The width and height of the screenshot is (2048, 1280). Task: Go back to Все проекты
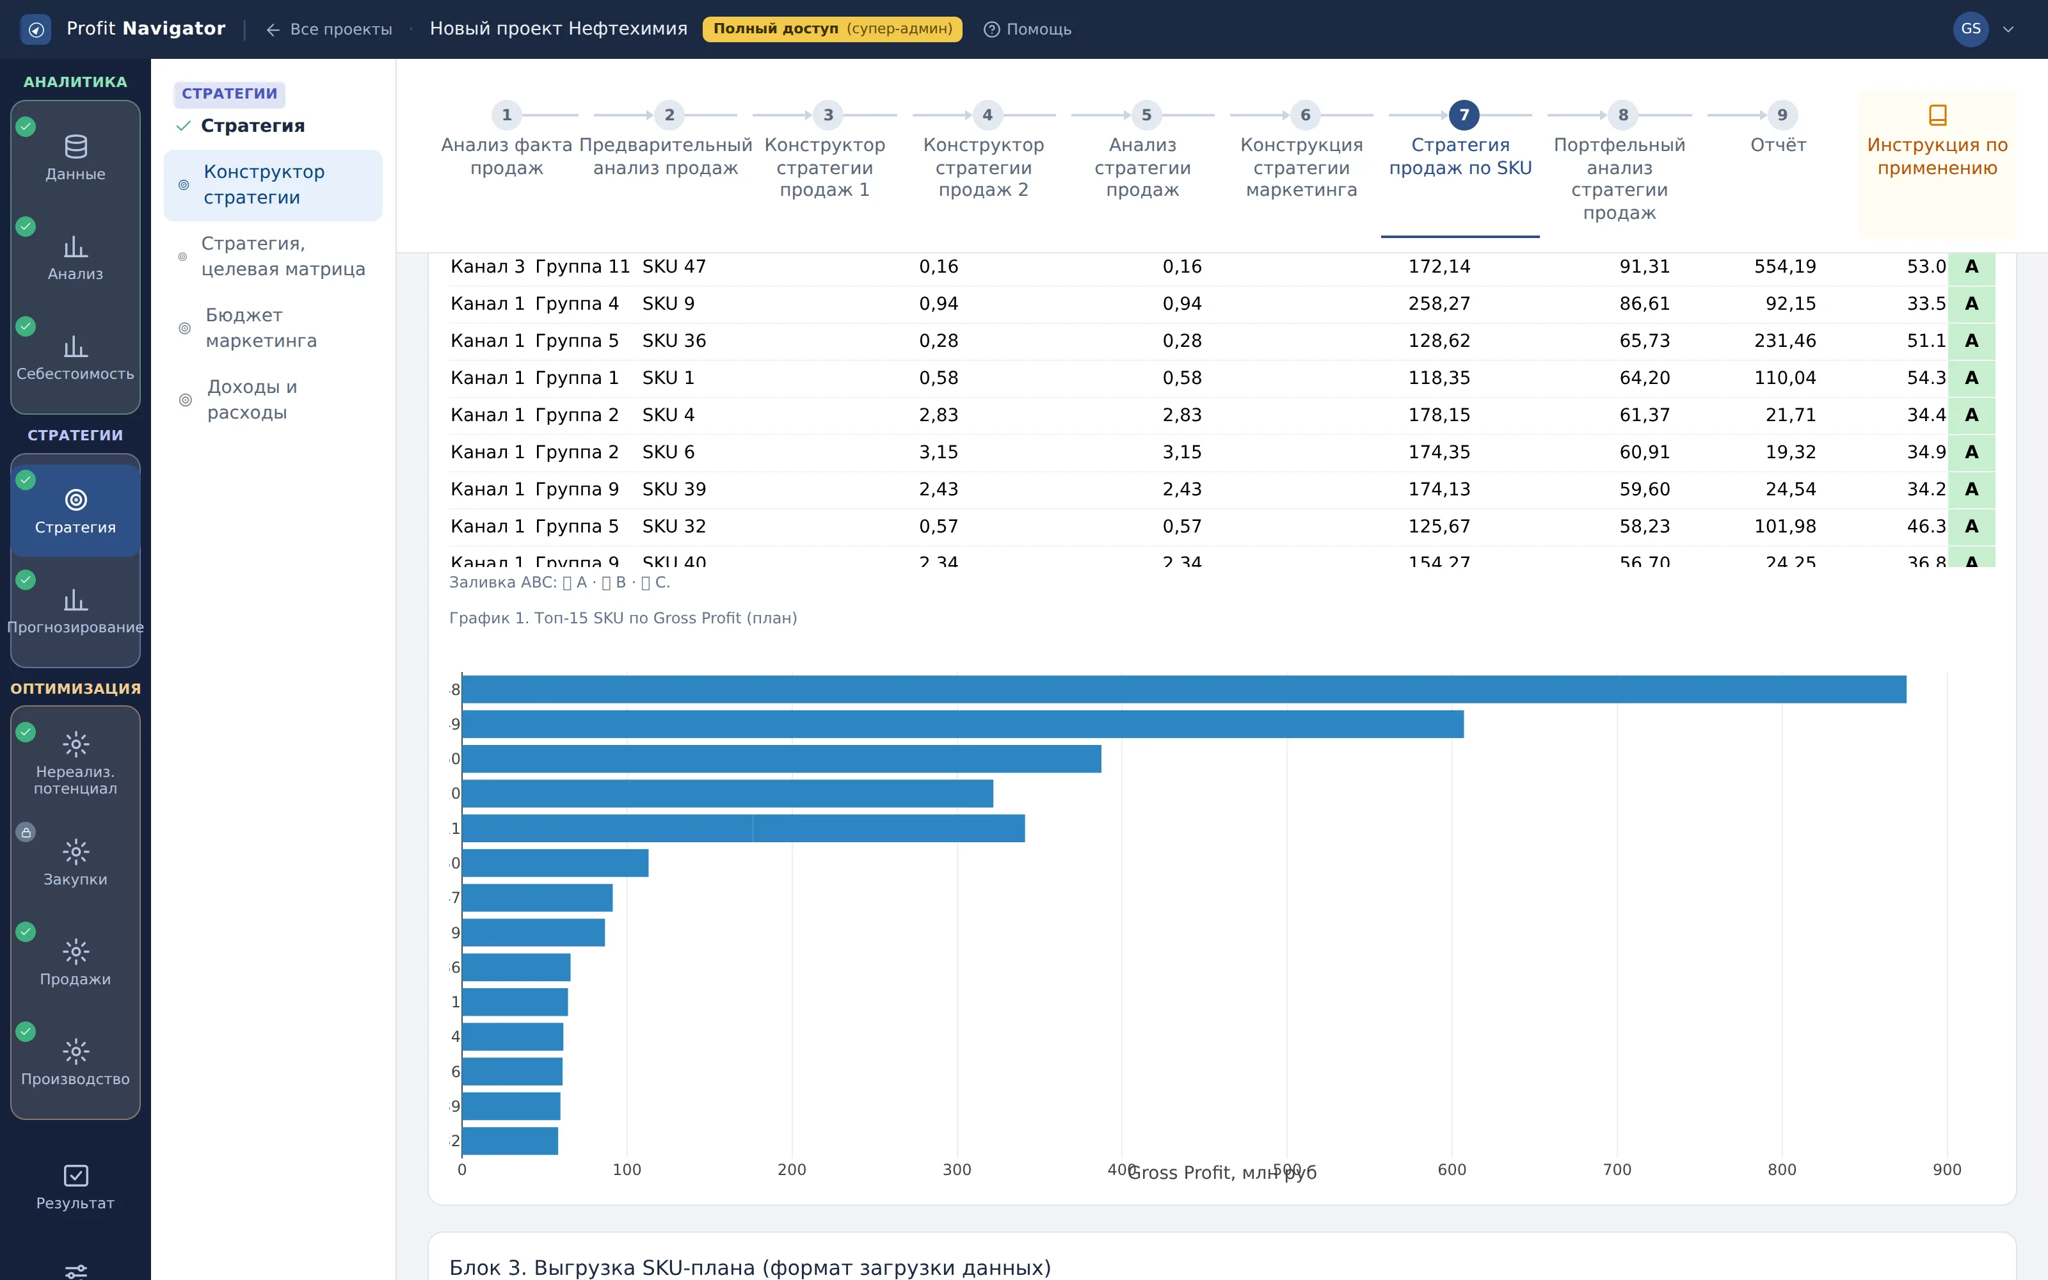329,29
